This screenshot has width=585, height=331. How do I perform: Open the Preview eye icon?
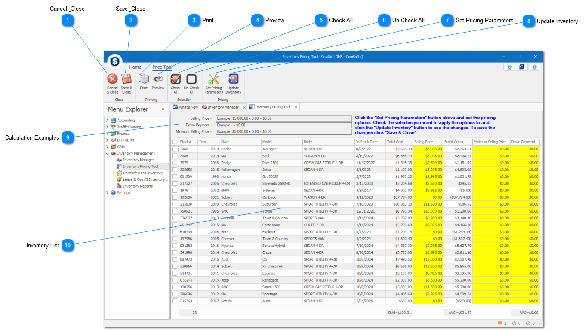point(158,79)
